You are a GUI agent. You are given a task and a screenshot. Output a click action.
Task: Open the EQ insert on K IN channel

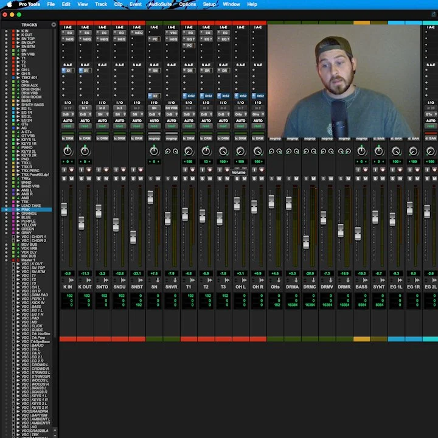(68, 33)
